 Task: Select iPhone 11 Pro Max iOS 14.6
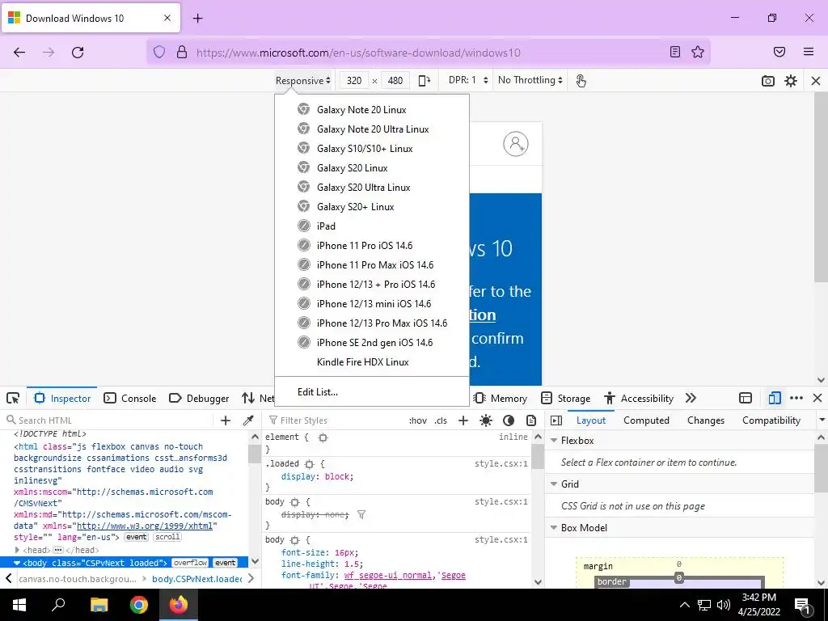point(372,265)
